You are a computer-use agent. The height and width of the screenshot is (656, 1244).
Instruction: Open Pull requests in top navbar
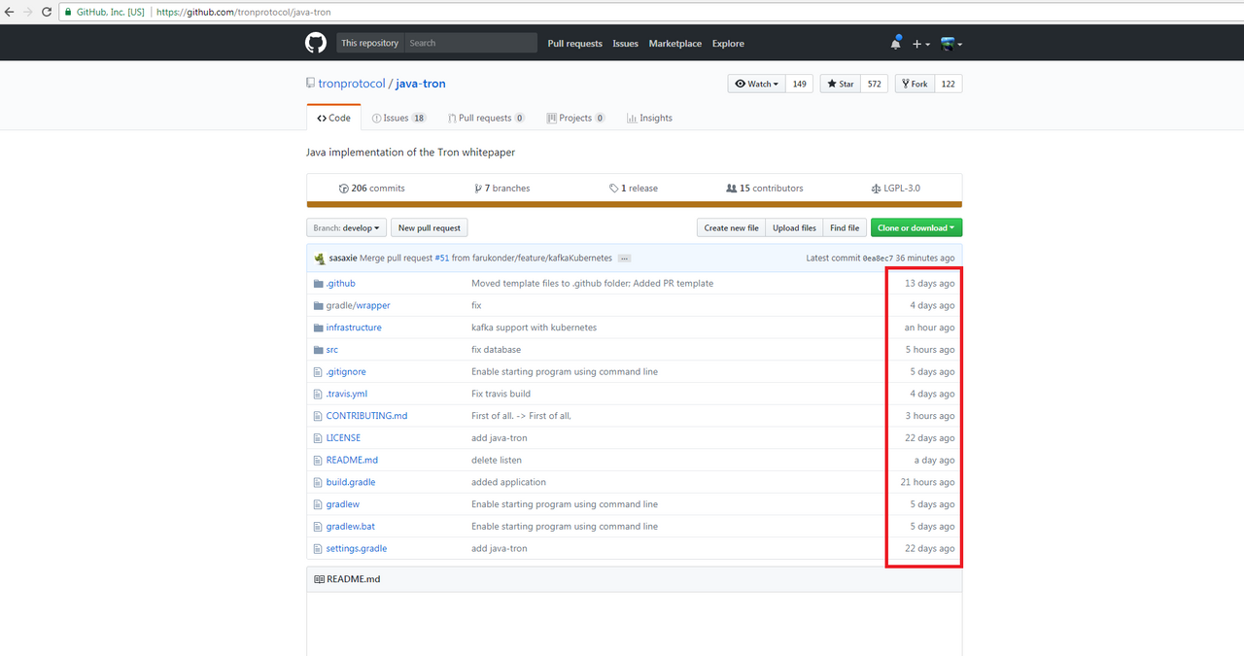point(574,44)
